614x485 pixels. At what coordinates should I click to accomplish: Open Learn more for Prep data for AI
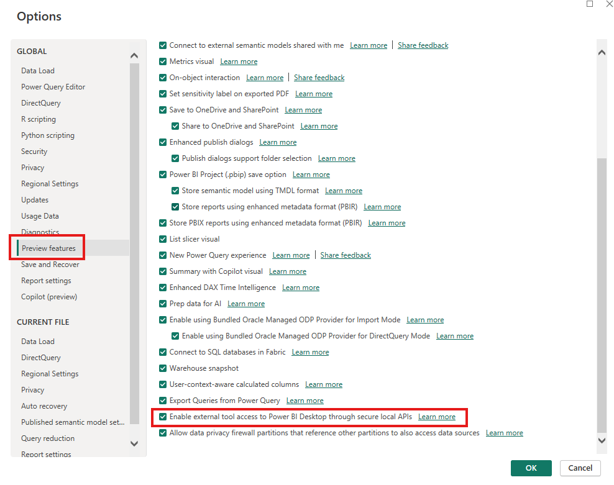tap(246, 304)
